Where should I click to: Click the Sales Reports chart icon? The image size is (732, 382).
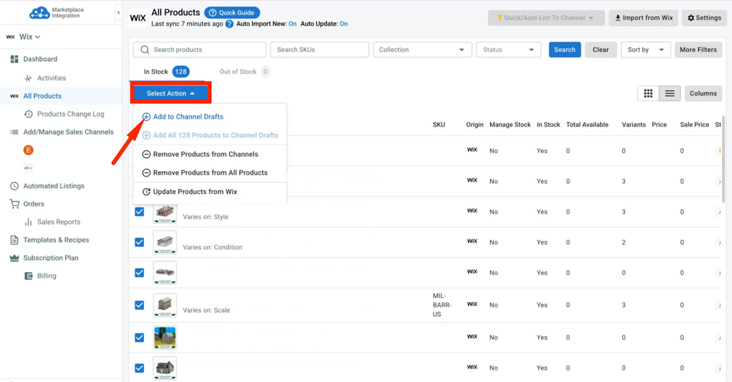coord(28,222)
